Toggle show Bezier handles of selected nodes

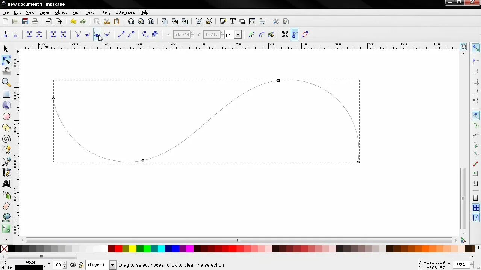[x=295, y=34]
